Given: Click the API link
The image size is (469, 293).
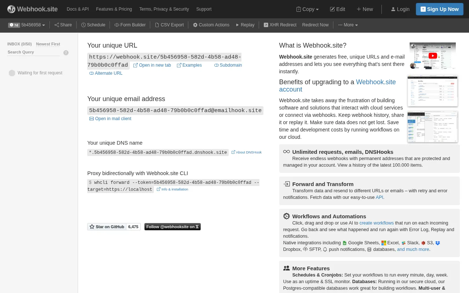Looking at the screenshot, I should (x=379, y=197).
